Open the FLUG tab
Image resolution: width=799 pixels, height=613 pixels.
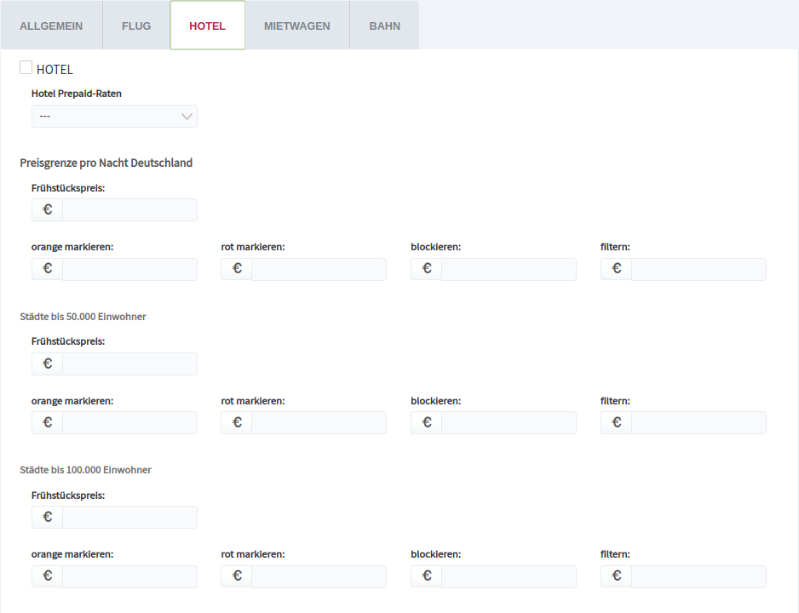click(x=136, y=26)
